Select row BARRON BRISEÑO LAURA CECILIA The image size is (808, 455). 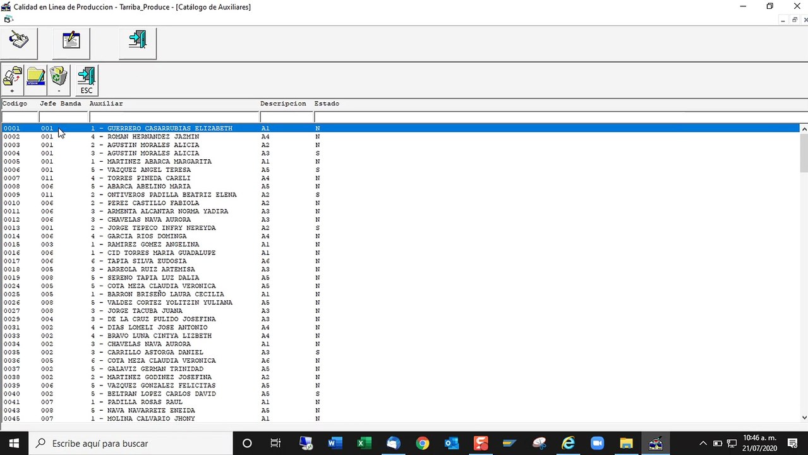[x=401, y=294]
